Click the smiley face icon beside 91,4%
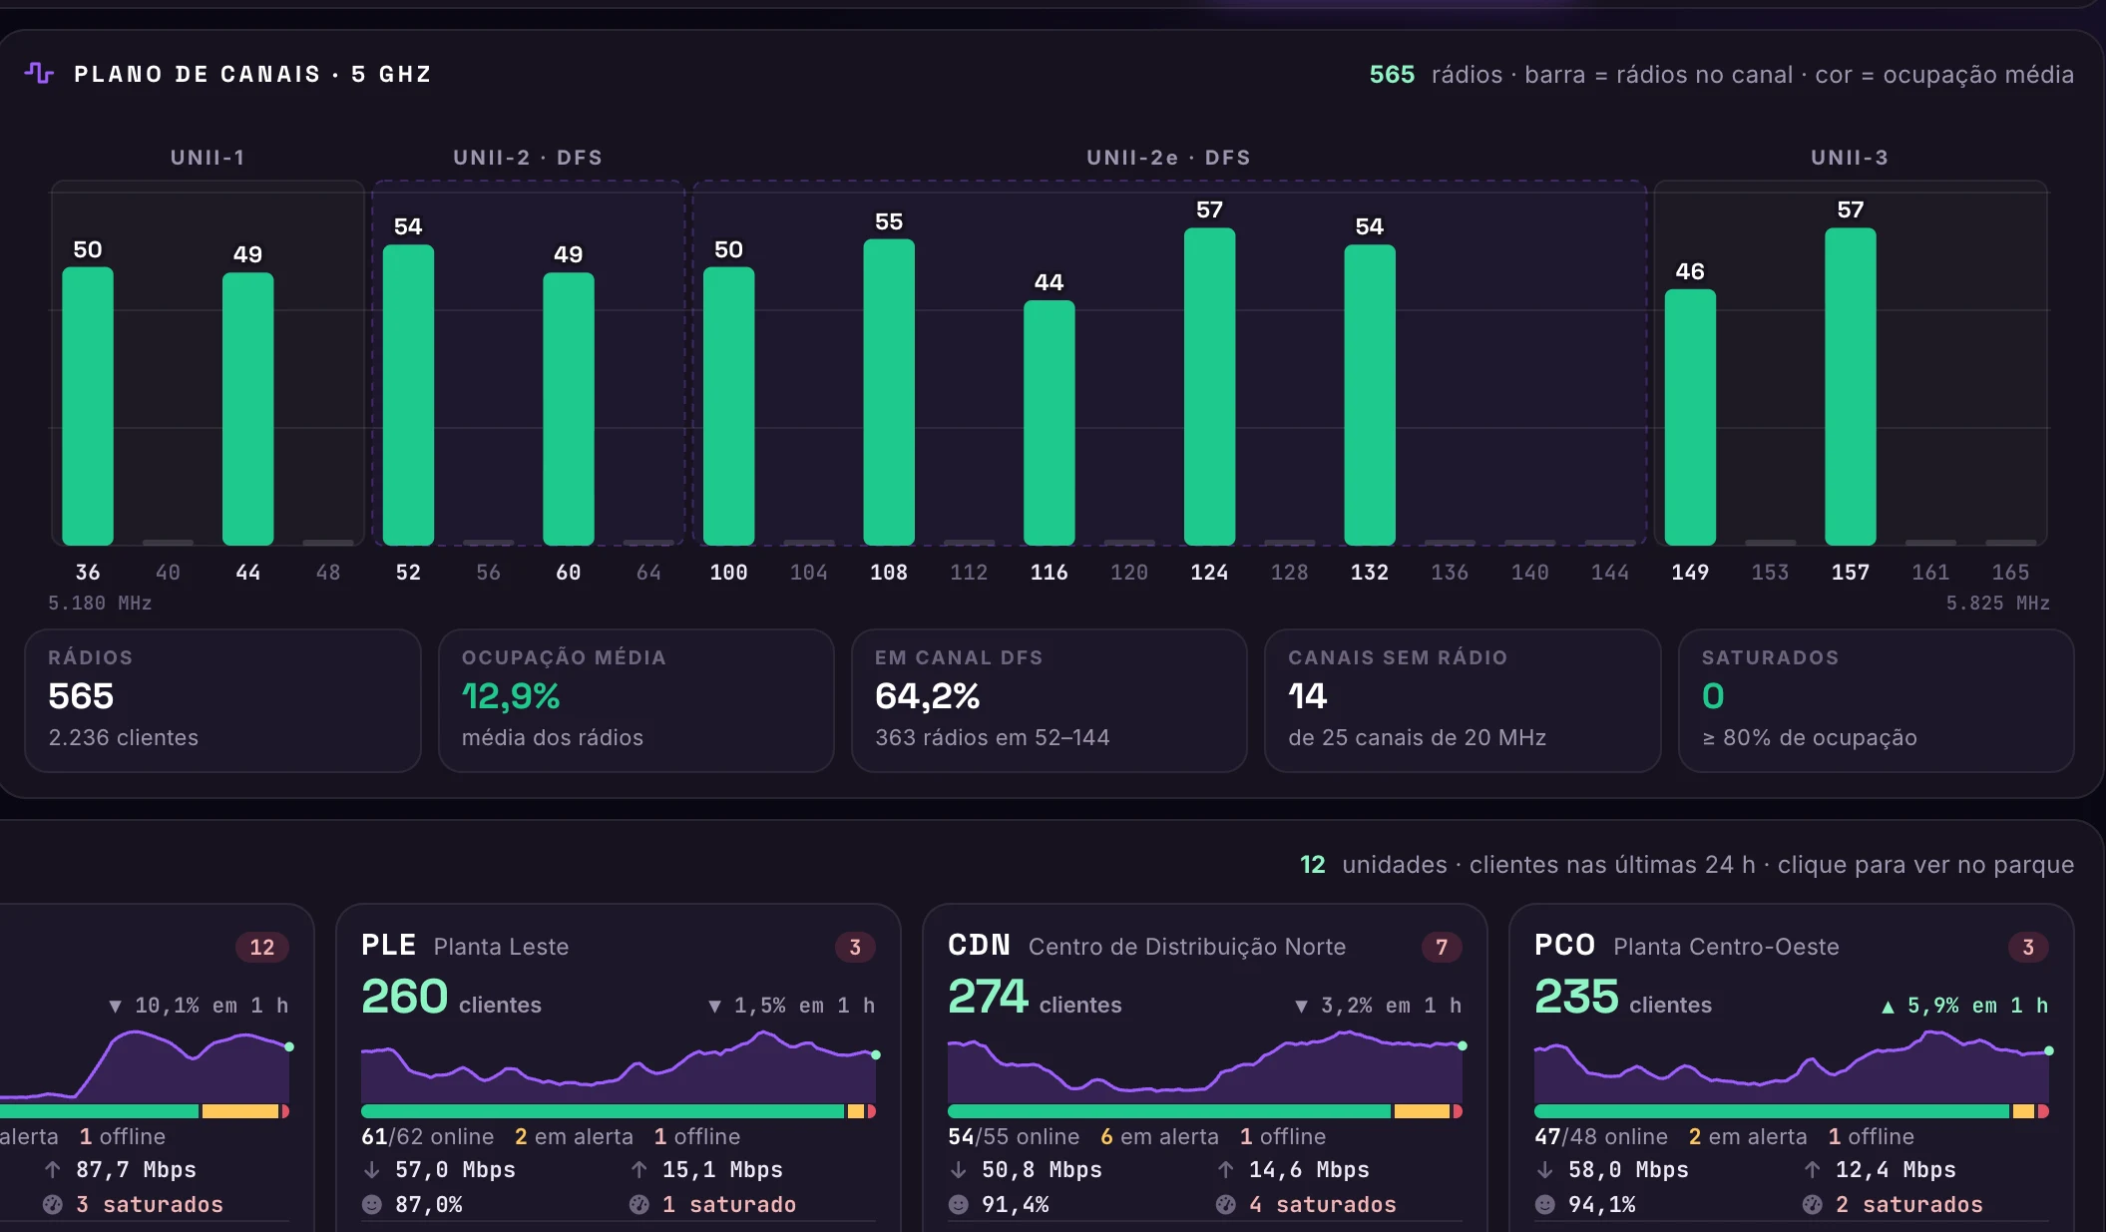The height and width of the screenshot is (1232, 2106). pyautogui.click(x=959, y=1204)
